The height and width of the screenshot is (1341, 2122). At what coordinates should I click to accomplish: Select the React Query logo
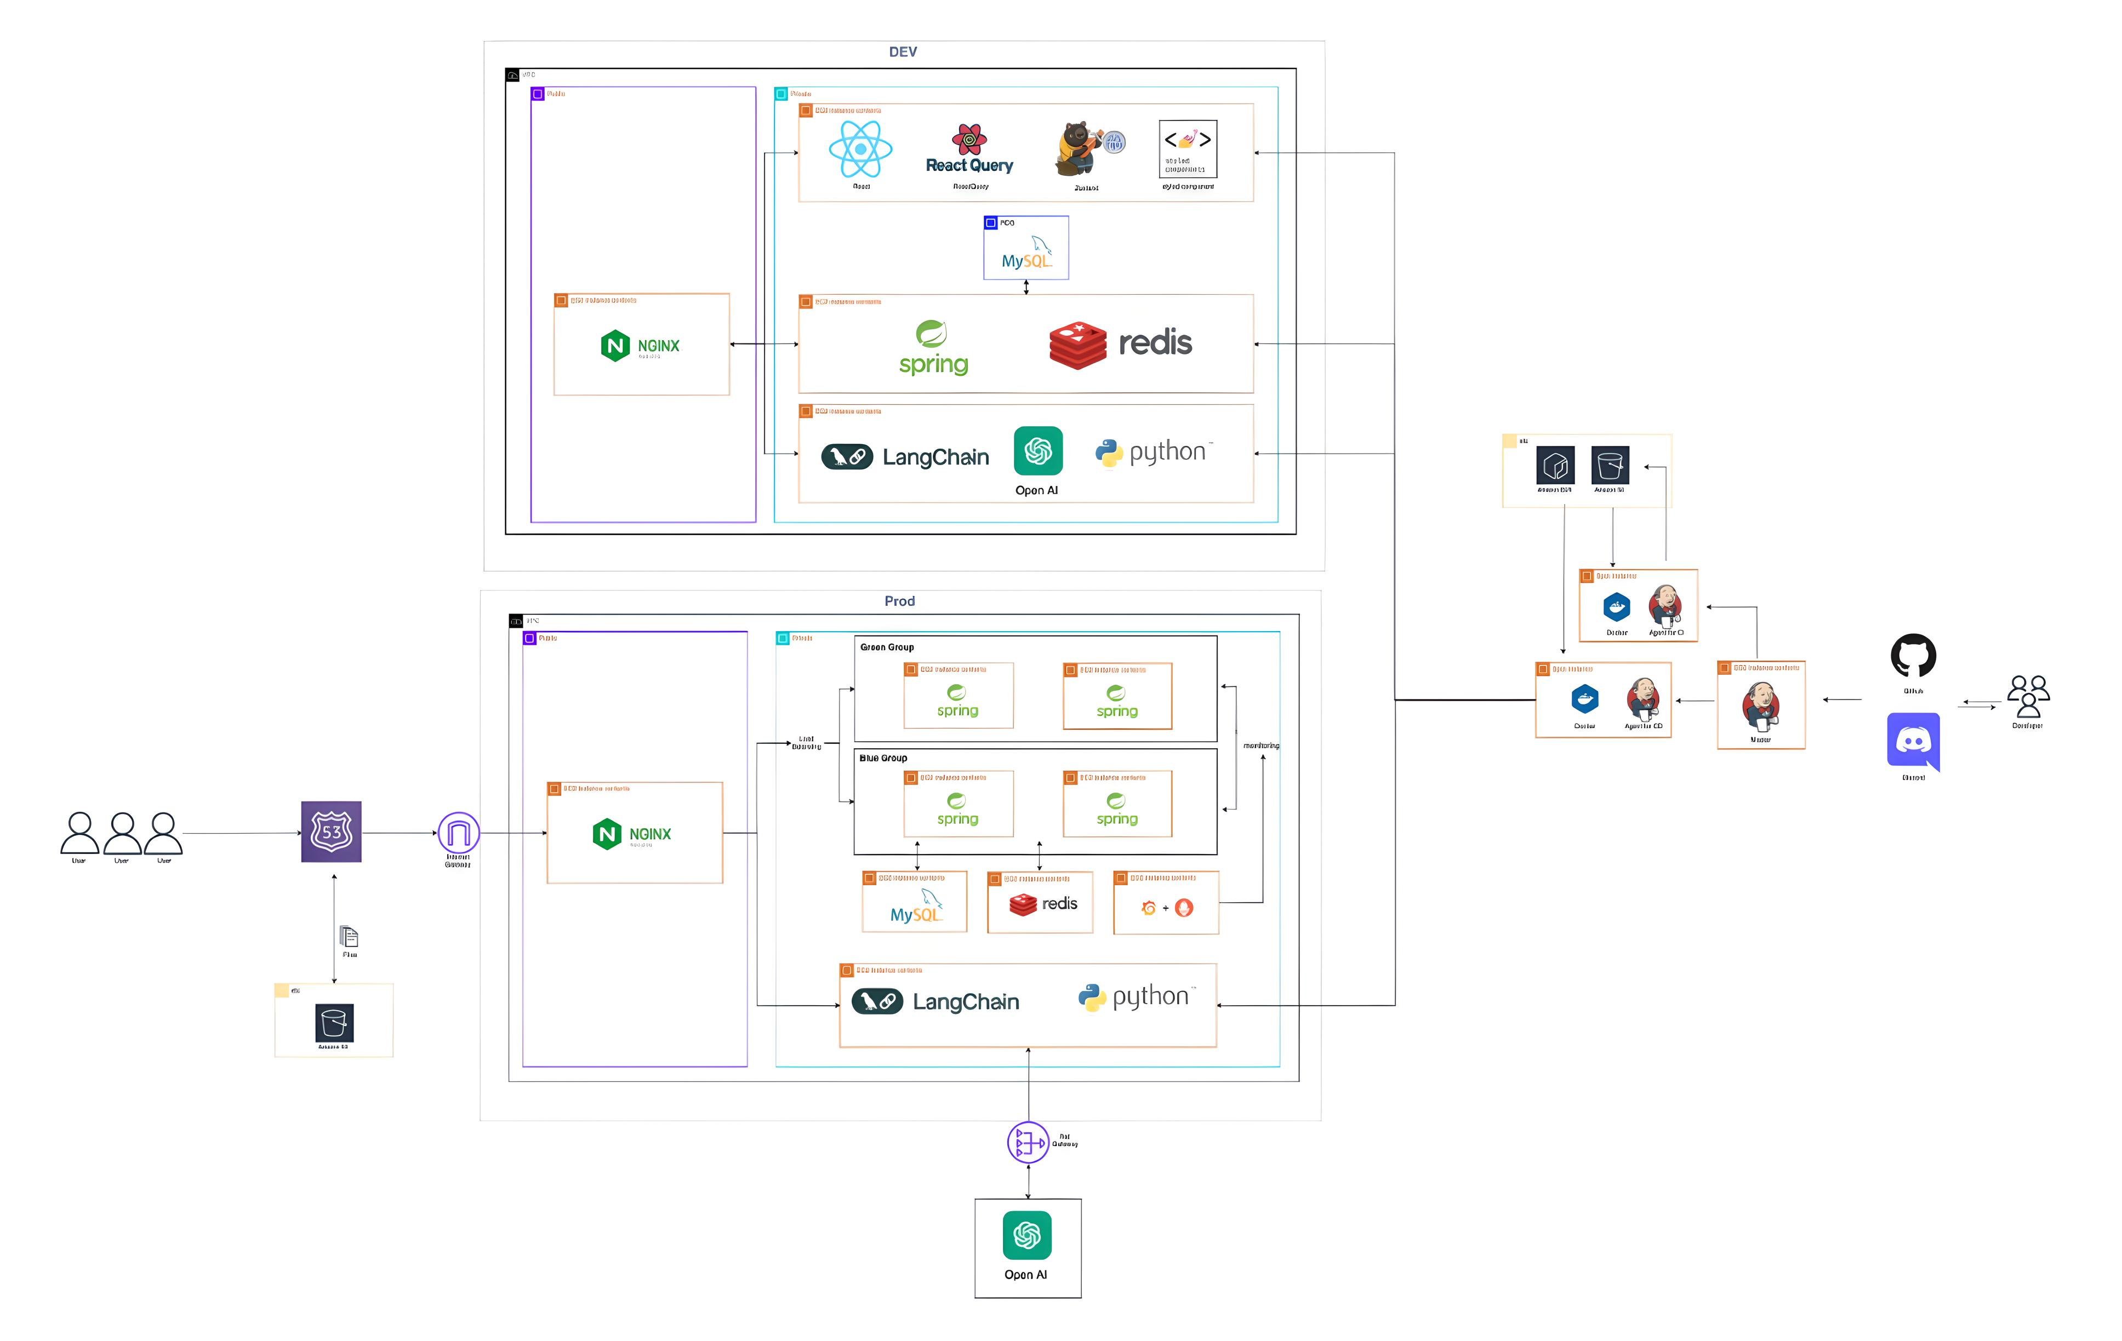click(968, 150)
